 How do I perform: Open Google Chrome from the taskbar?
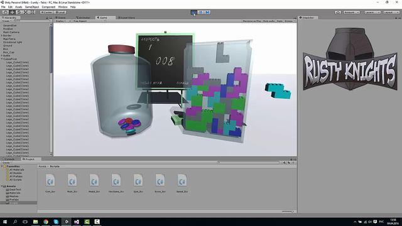point(46,222)
